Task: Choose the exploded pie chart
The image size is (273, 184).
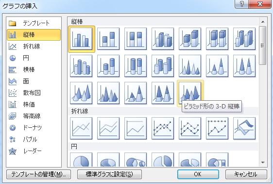Action: tap(163, 160)
